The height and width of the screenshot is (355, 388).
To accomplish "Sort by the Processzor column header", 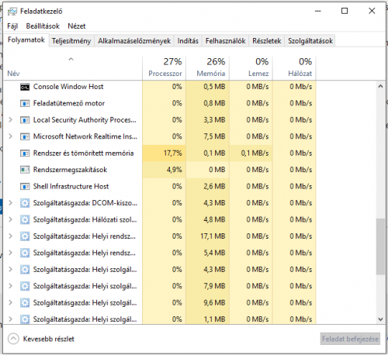I will [164, 67].
